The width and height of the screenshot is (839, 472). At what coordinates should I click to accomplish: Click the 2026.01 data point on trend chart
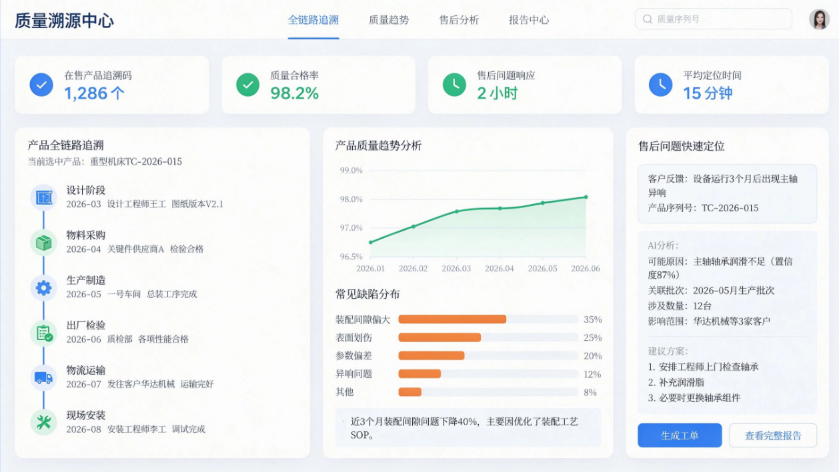coord(371,242)
